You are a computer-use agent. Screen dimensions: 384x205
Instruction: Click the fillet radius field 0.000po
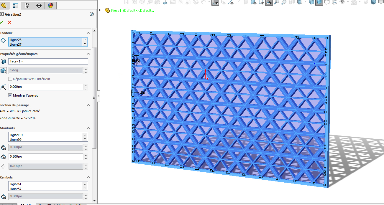[x=46, y=87]
